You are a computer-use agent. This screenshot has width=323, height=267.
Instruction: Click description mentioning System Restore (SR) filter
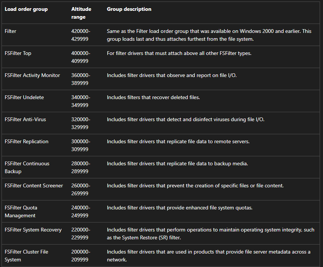coord(210,233)
